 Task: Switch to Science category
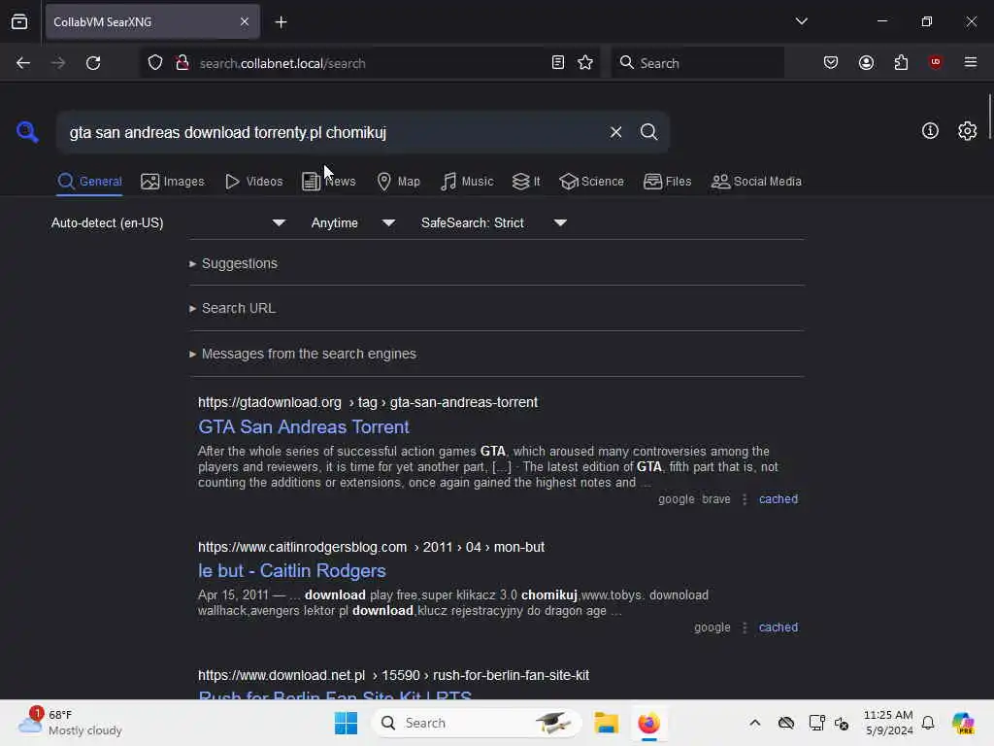point(591,182)
